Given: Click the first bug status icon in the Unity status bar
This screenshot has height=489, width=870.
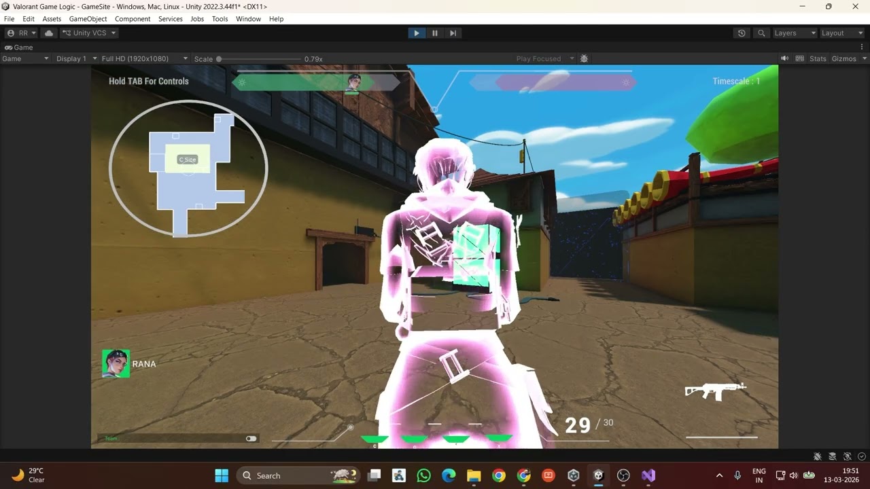Looking at the screenshot, I should (818, 456).
